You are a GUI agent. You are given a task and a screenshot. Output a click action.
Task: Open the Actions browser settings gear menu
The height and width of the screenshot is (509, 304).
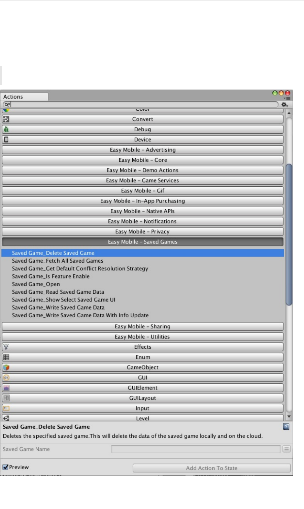(x=284, y=105)
